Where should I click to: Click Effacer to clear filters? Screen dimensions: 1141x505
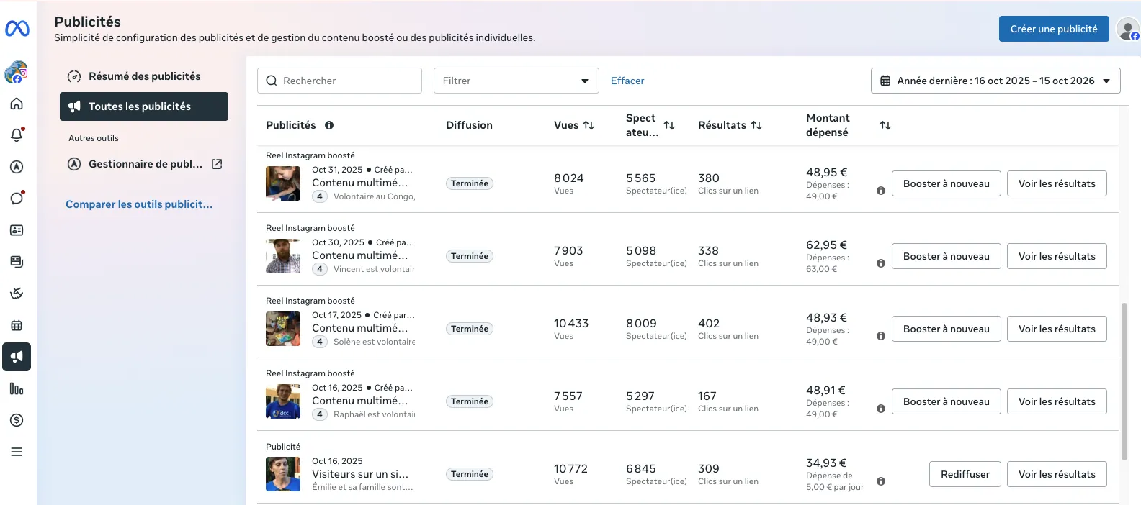pos(627,81)
